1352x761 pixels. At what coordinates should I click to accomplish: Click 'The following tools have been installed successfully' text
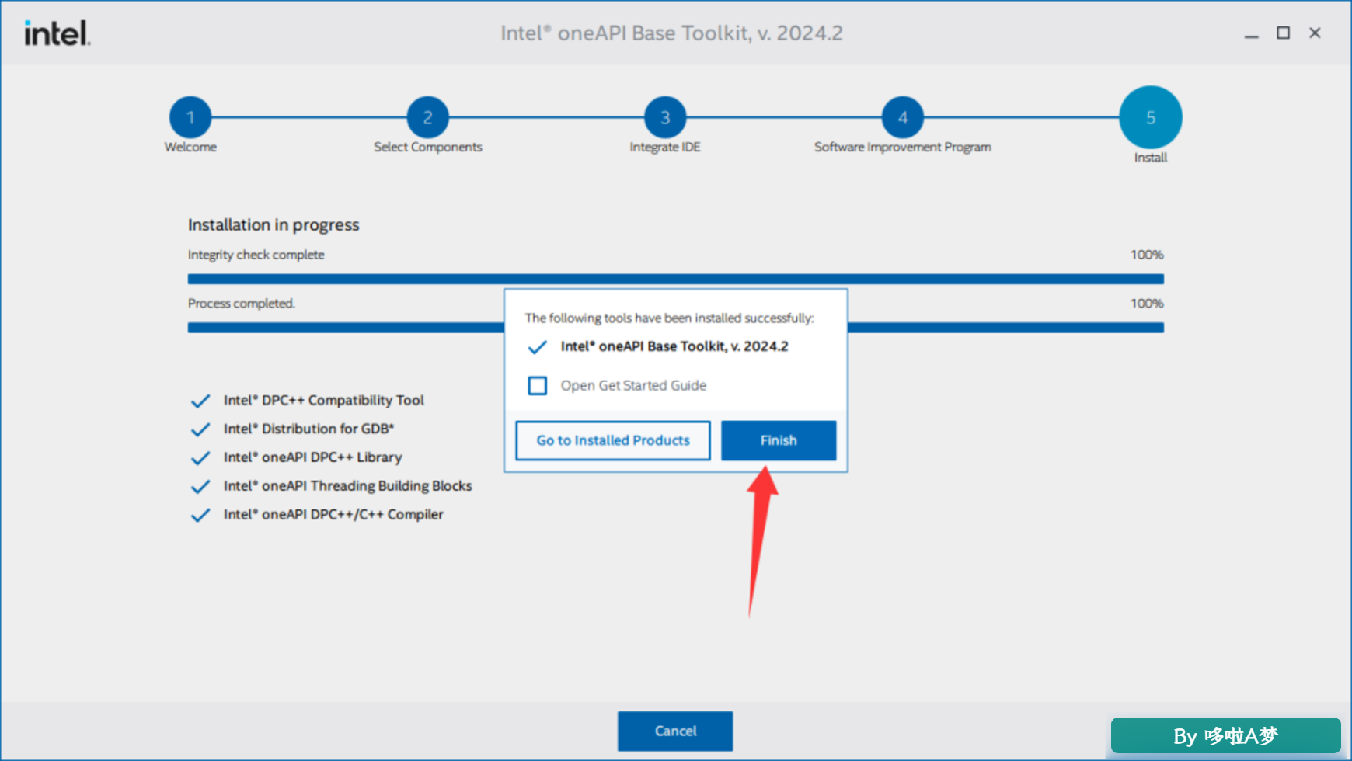tap(669, 318)
